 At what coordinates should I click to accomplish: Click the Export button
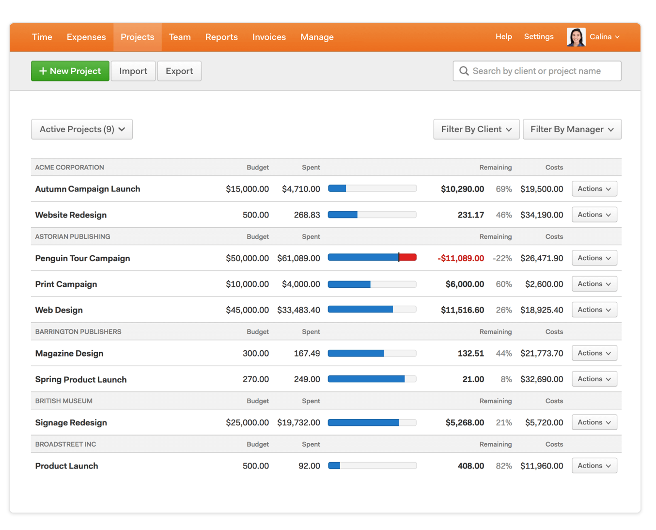pos(179,71)
